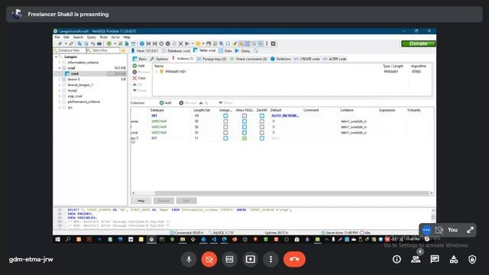Show the ALTER code tab
The width and height of the screenshot is (489, 275).
tap(335, 59)
